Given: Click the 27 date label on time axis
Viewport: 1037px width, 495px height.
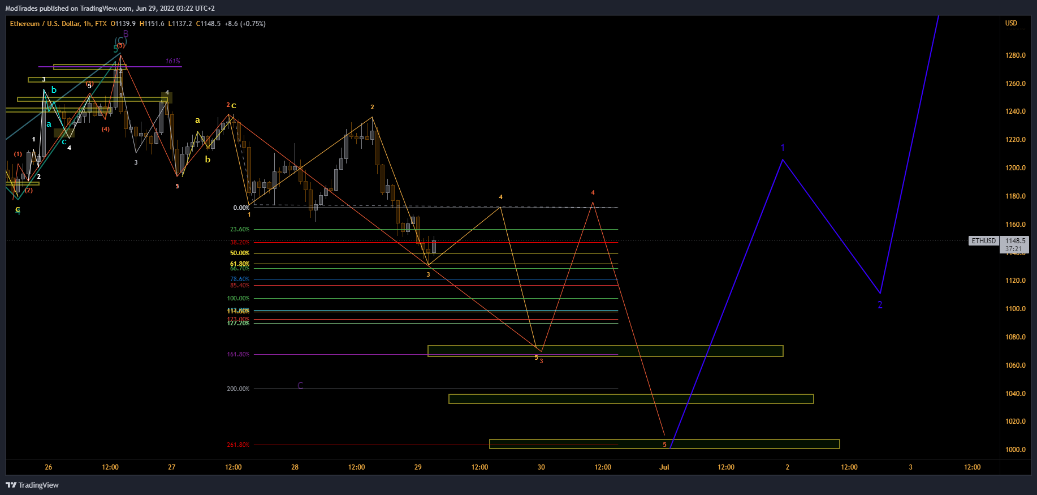Looking at the screenshot, I should pyautogui.click(x=172, y=467).
